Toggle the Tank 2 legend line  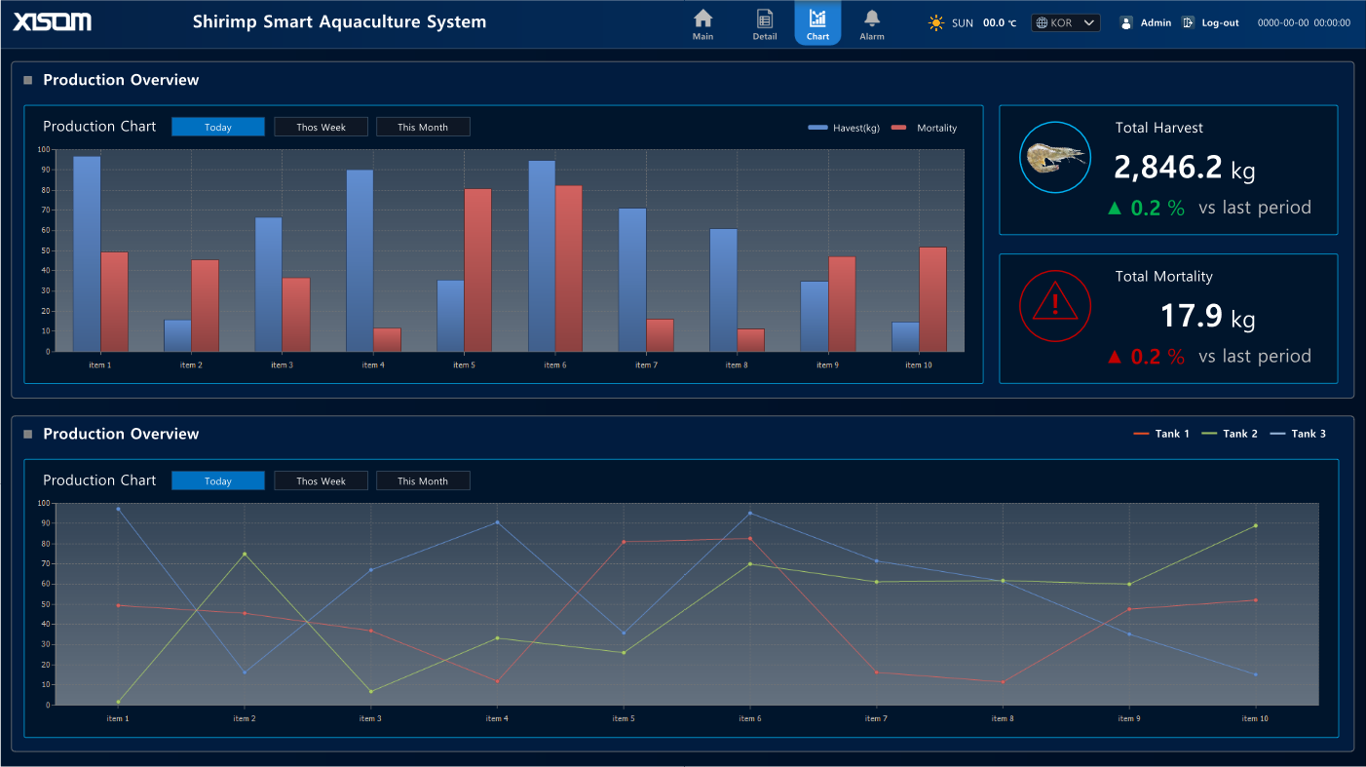click(x=1230, y=434)
